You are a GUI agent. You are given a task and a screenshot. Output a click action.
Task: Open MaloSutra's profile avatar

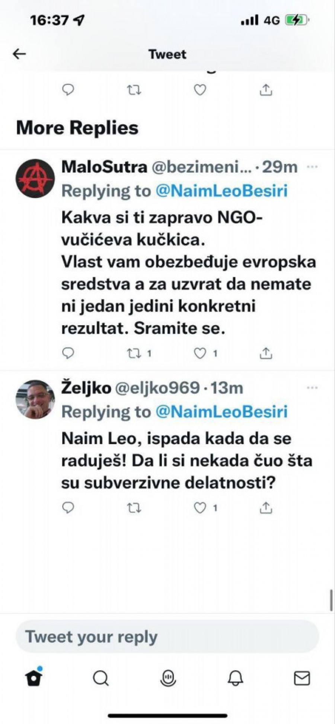35,178
